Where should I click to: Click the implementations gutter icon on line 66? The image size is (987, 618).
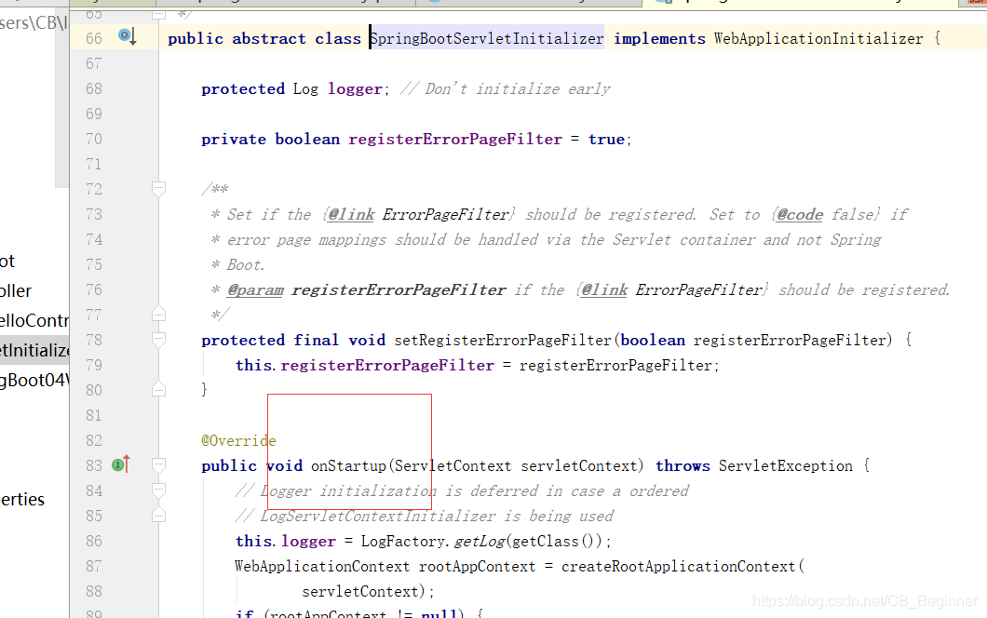click(x=128, y=36)
